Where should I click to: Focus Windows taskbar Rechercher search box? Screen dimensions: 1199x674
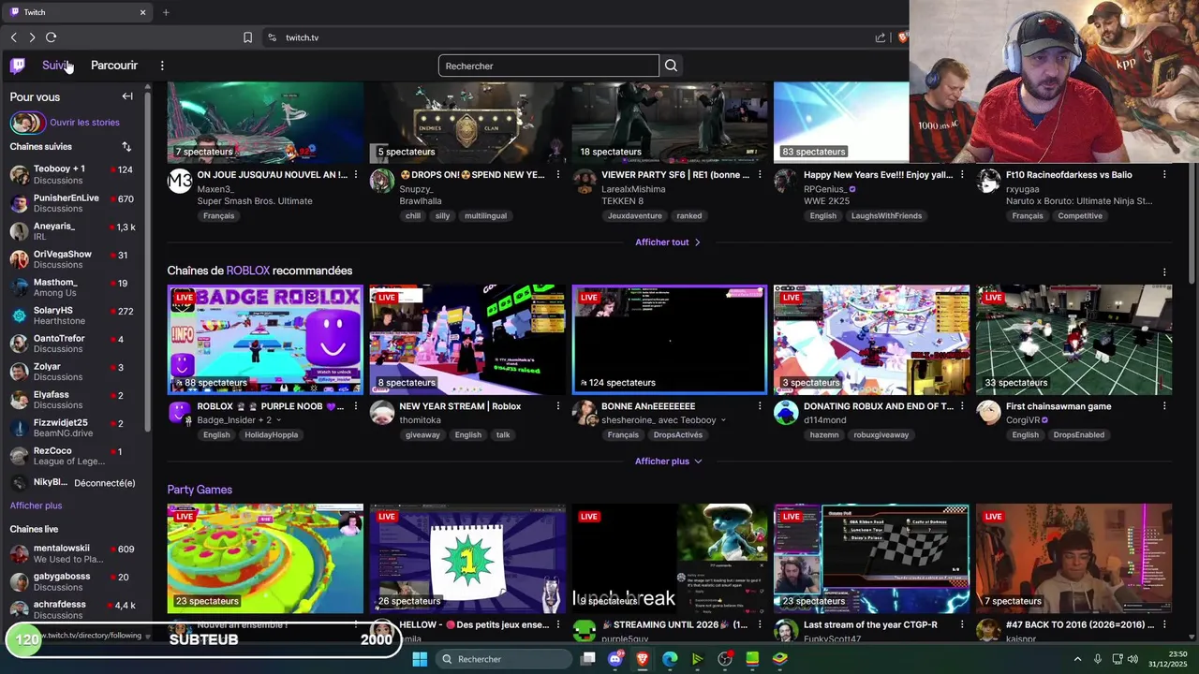point(504,659)
